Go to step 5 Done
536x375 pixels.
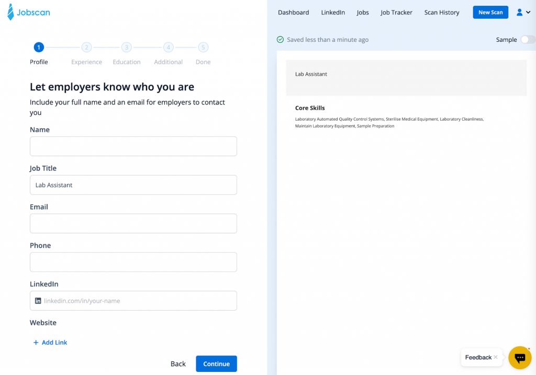[x=203, y=48]
